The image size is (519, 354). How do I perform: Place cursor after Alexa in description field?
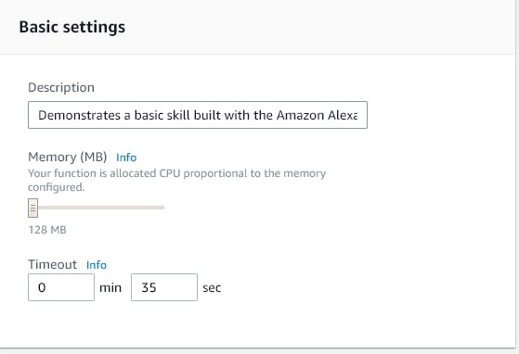(x=358, y=115)
